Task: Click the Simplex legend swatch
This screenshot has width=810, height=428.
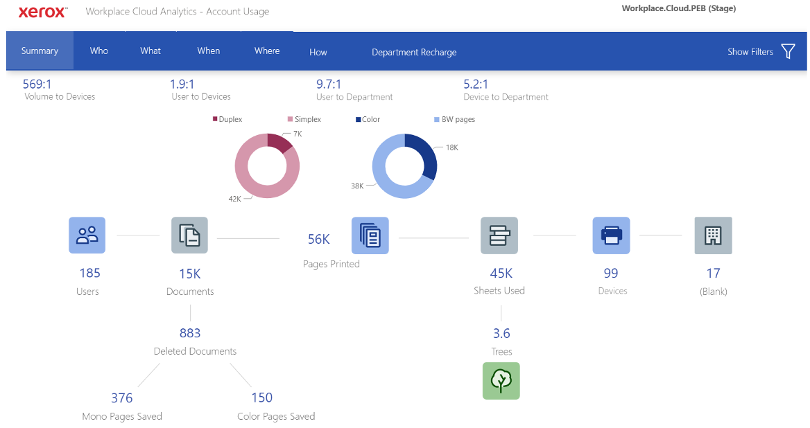Action: (x=291, y=119)
